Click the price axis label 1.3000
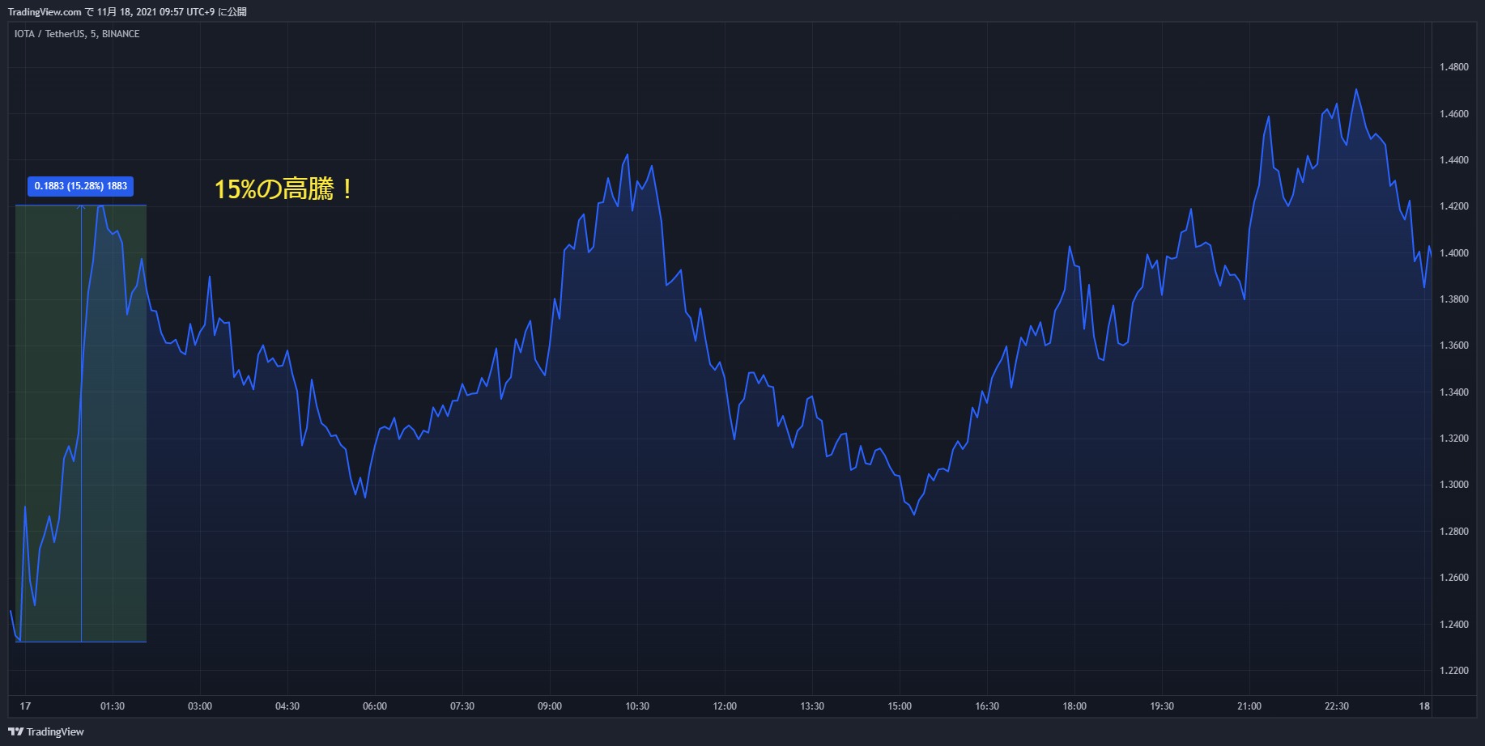Screen dimensions: 1485x746 click(x=1454, y=485)
